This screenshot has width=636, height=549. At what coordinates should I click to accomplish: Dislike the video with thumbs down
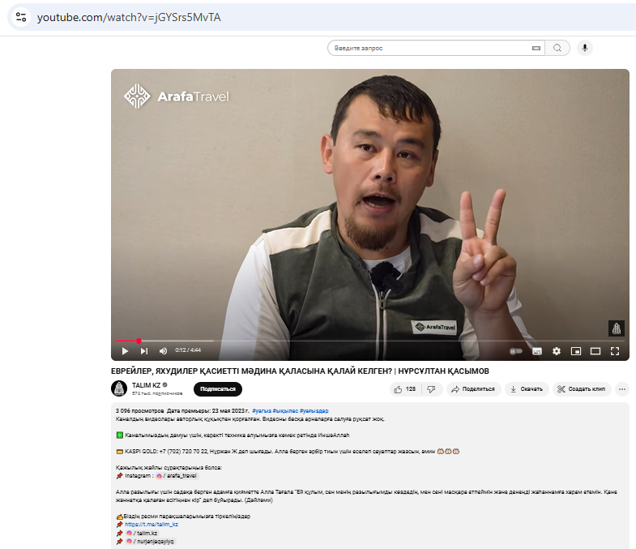tap(431, 389)
